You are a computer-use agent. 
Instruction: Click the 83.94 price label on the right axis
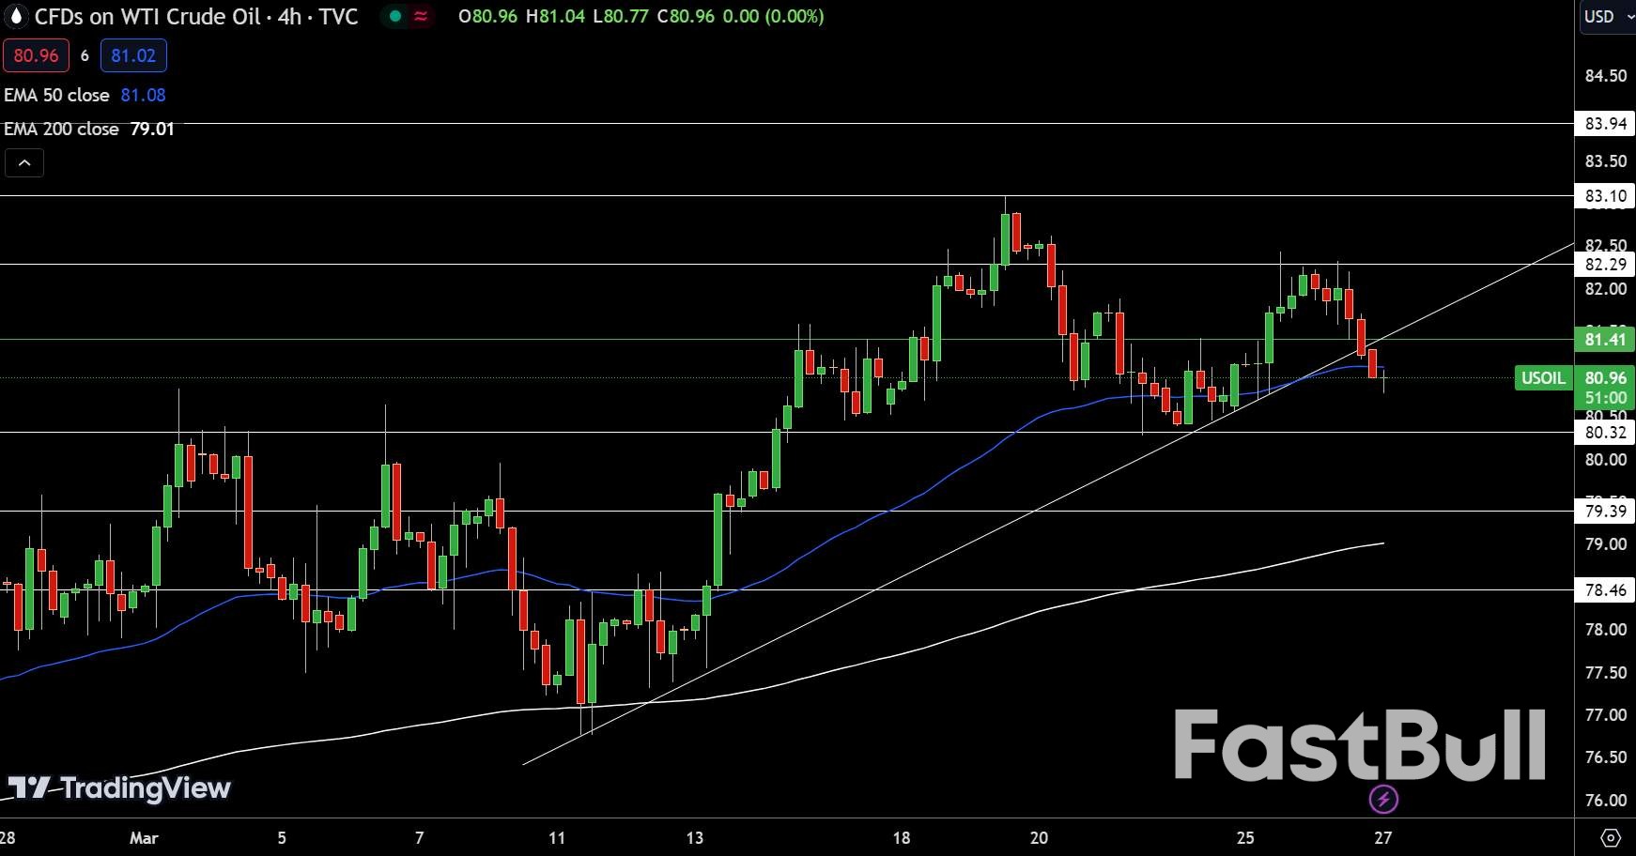tap(1603, 123)
